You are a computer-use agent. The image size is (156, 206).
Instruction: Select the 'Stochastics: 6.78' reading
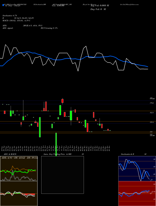[10, 16]
